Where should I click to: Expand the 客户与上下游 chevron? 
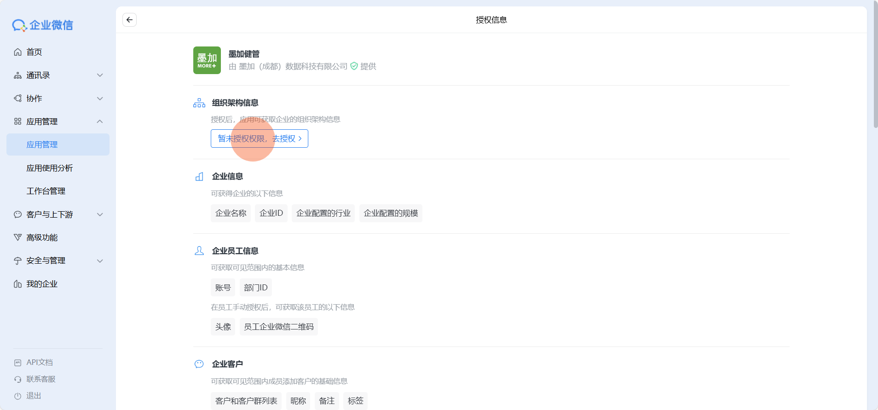(100, 214)
